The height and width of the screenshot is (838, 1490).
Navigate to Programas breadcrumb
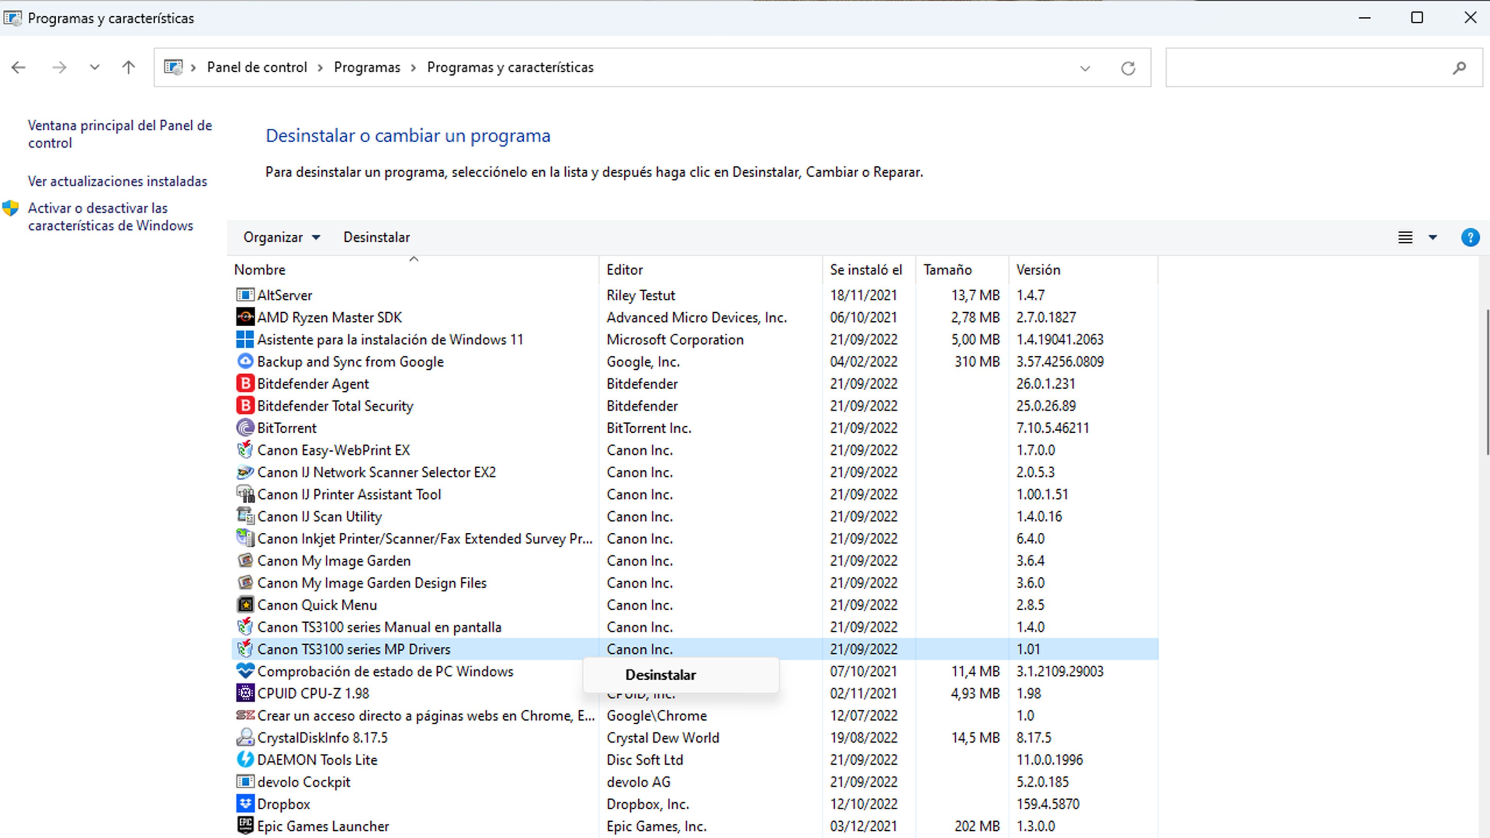[x=367, y=68]
